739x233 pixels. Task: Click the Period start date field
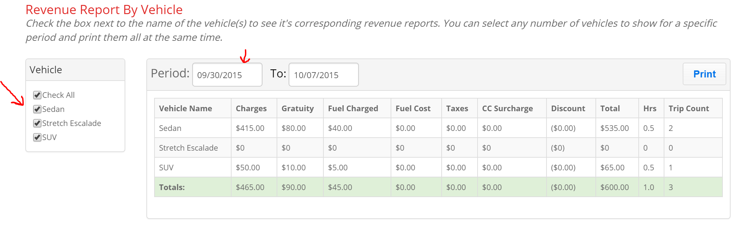[x=227, y=75]
